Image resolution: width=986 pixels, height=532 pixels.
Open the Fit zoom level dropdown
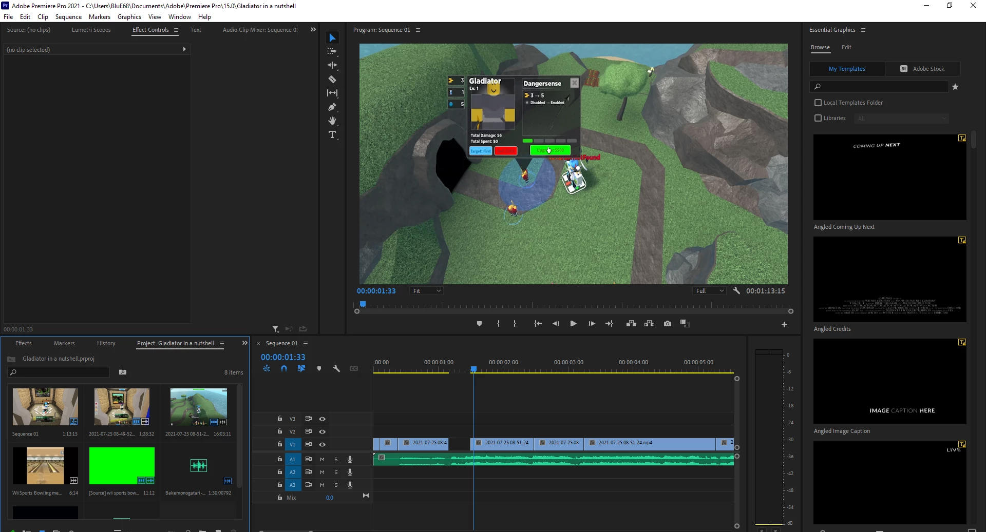(x=427, y=291)
